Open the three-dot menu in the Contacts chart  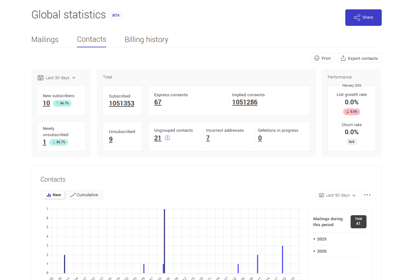367,195
